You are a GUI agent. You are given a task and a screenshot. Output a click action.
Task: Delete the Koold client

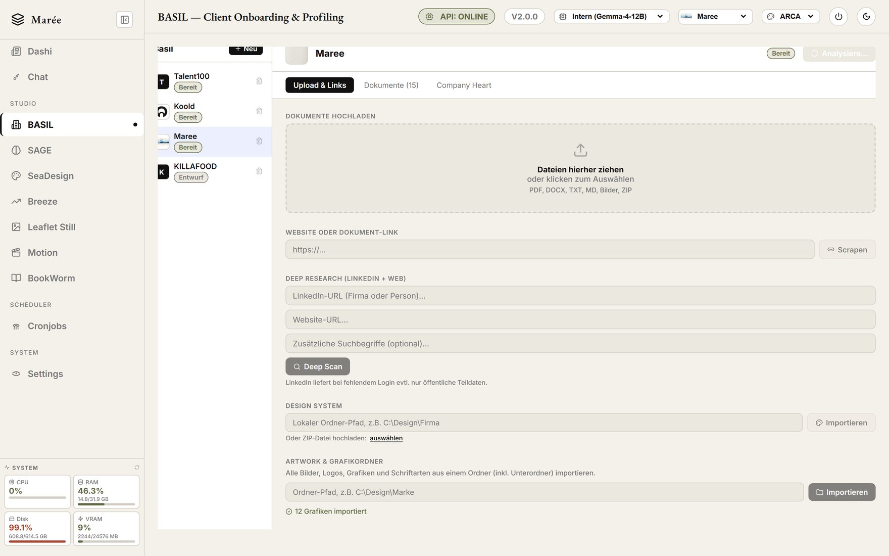tap(259, 111)
